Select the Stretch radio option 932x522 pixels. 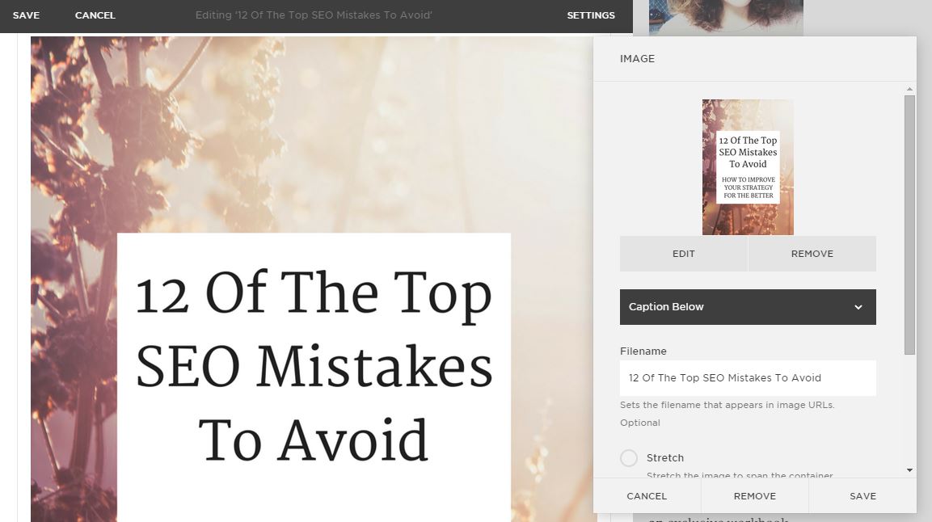point(629,458)
